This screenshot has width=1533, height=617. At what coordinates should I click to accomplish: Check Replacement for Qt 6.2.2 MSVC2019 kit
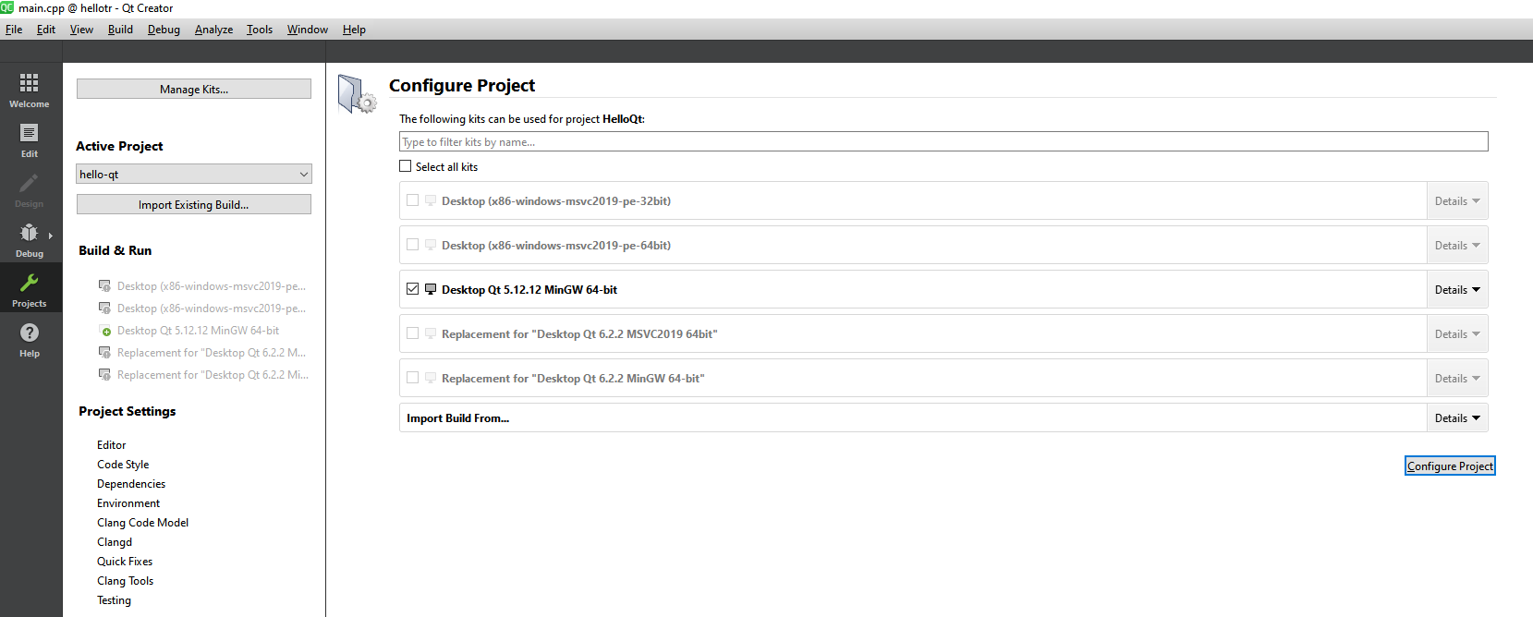[413, 333]
